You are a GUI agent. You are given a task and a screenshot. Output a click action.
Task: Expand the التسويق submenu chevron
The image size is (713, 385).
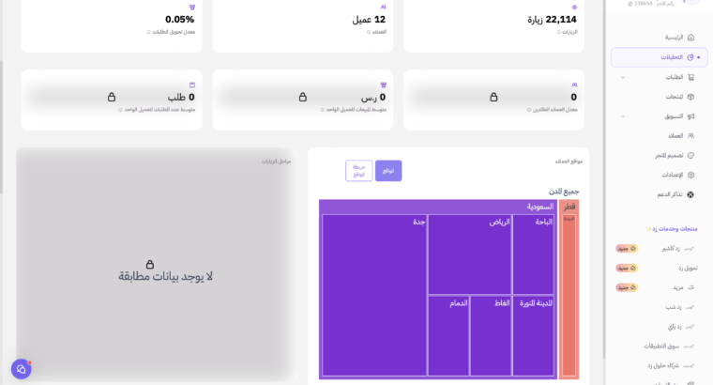click(x=623, y=116)
